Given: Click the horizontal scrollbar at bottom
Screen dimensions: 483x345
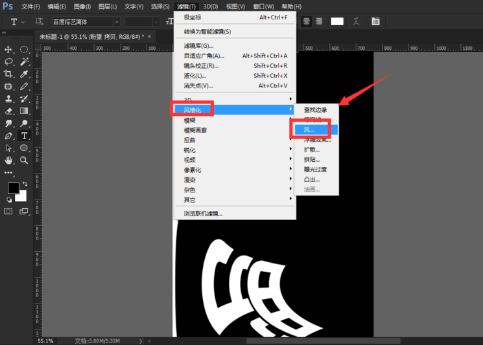Looking at the screenshot, I should coord(324,341).
